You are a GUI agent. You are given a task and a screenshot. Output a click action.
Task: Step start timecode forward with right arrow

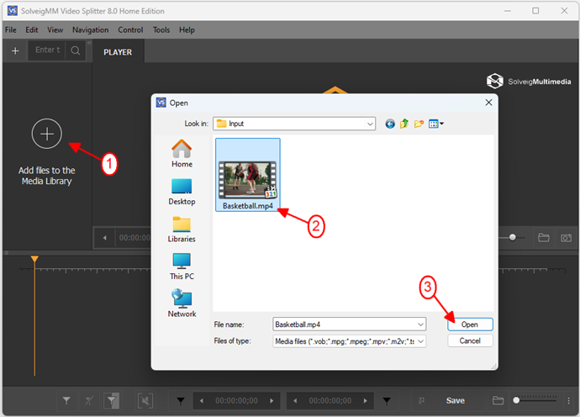click(x=272, y=400)
